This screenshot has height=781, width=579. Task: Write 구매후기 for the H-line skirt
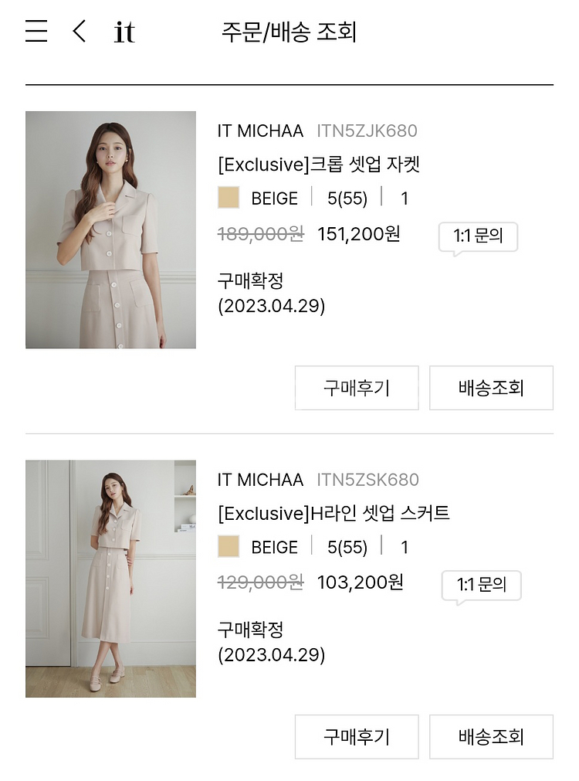click(357, 737)
